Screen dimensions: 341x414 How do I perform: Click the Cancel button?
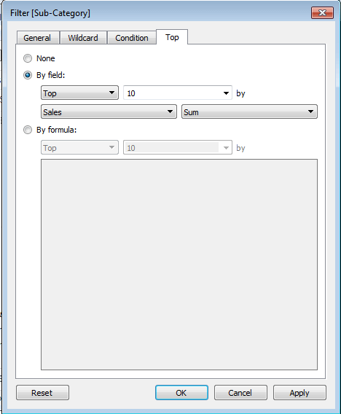pos(240,393)
